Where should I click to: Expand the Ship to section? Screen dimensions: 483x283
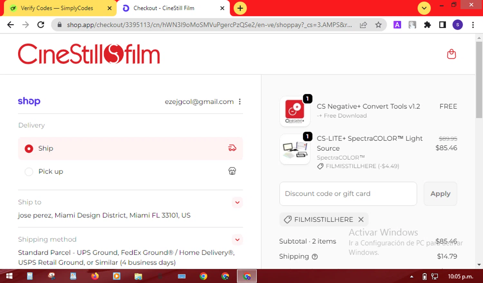237,203
